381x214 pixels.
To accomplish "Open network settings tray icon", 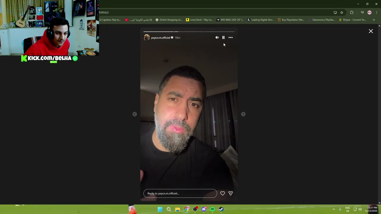I will 355,209.
